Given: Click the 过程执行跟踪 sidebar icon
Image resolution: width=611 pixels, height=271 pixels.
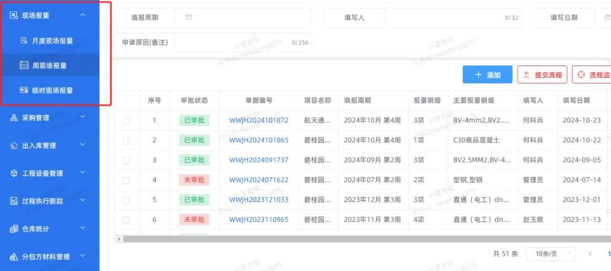Looking at the screenshot, I should click(14, 201).
